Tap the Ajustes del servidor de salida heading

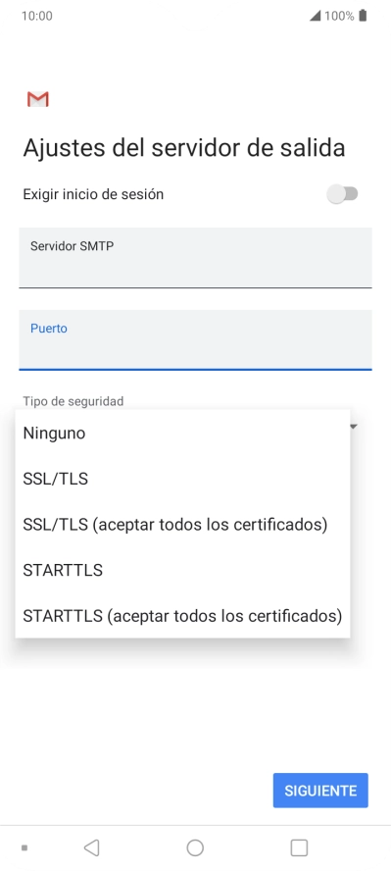click(x=184, y=148)
